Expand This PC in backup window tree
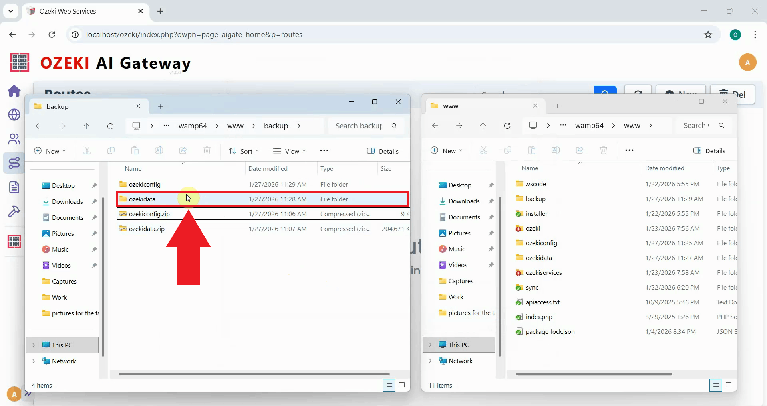Viewport: 767px width, 406px height. pyautogui.click(x=34, y=345)
